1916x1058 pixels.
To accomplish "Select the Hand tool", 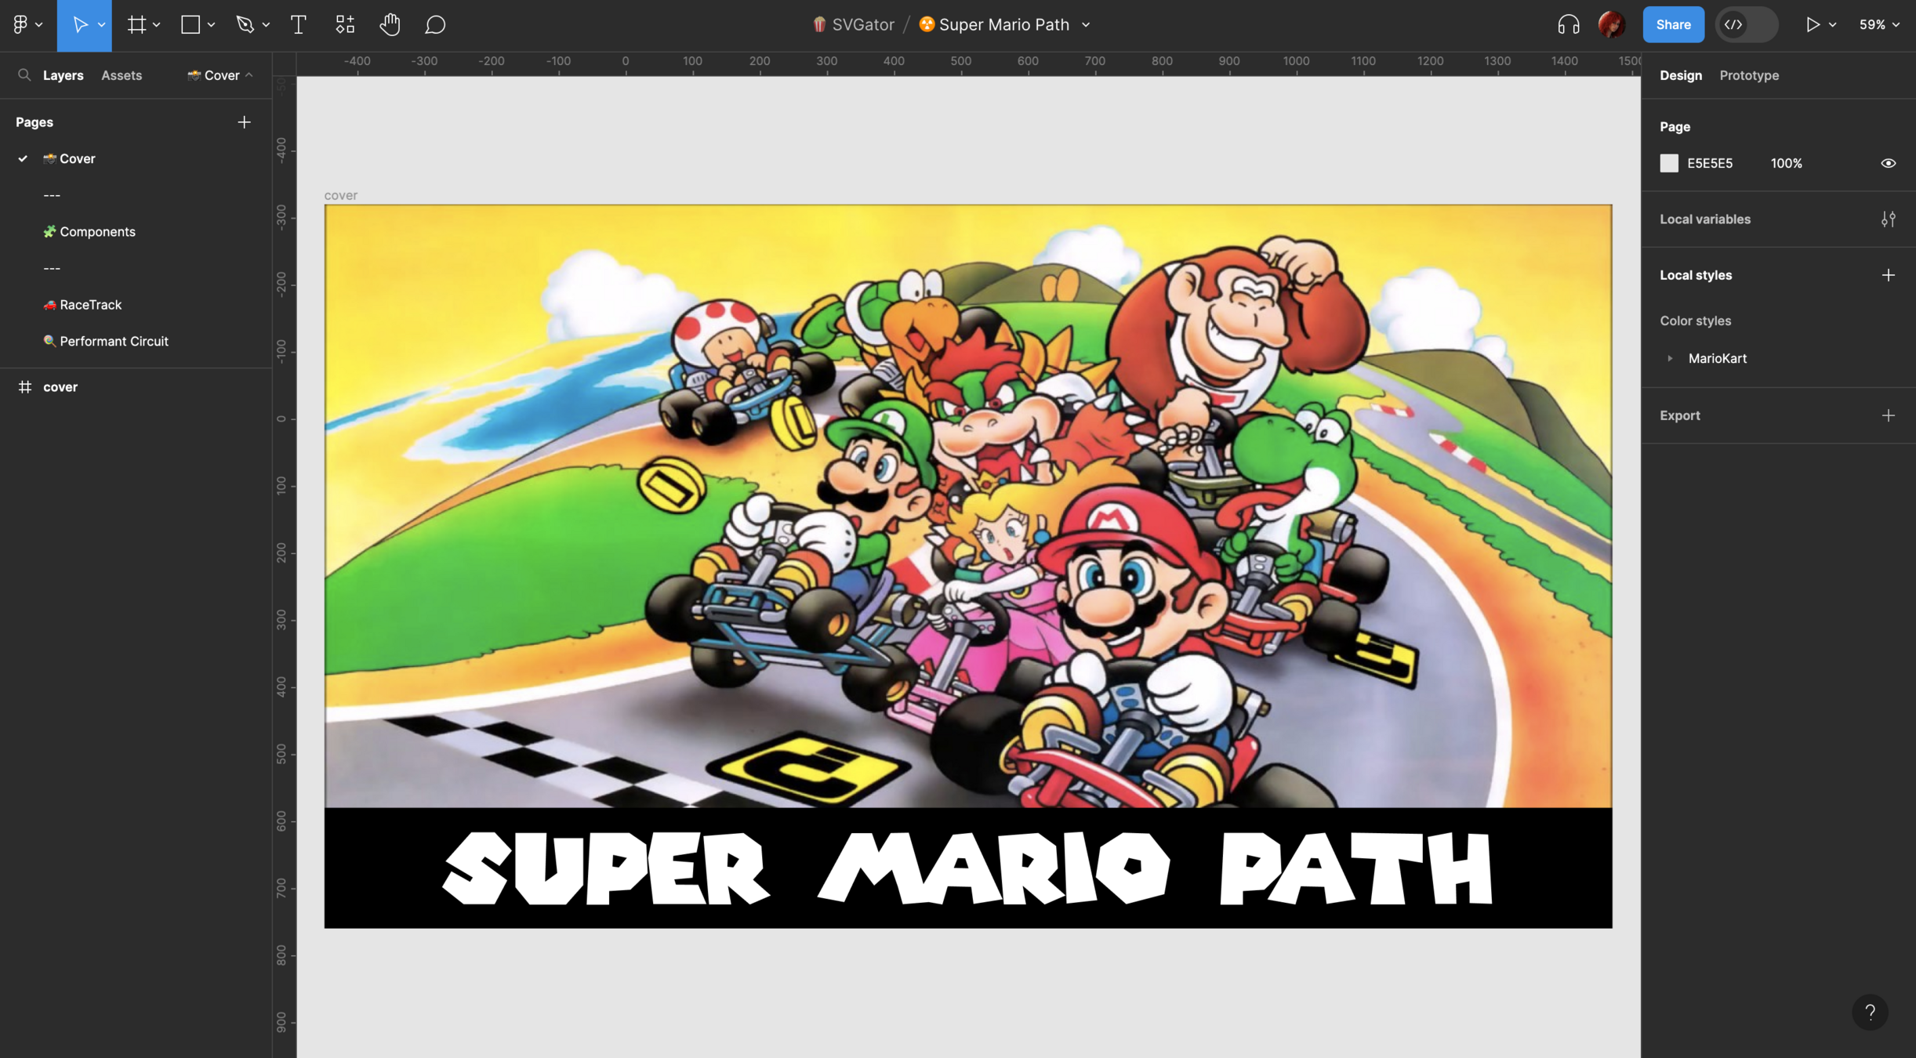I will [390, 25].
